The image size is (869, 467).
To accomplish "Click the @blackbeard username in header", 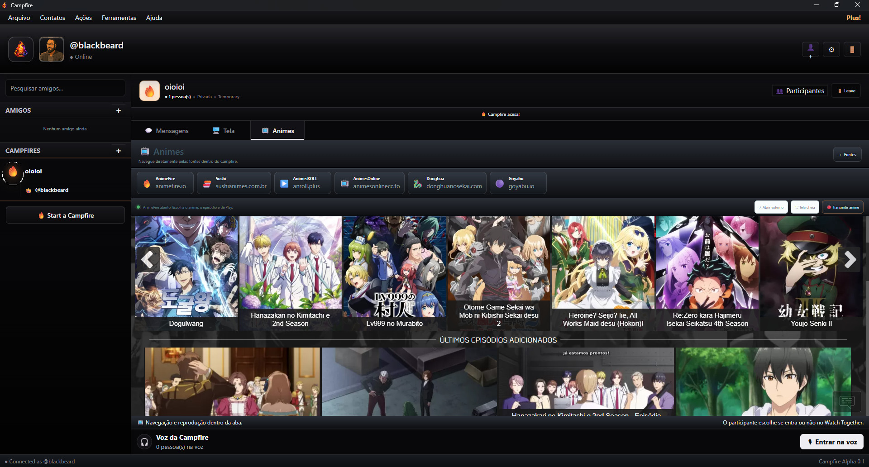I will (x=96, y=45).
